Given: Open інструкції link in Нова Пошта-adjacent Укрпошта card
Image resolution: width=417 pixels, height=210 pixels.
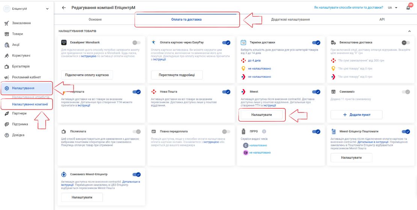Looking at the screenshot, I should (x=84, y=105).
